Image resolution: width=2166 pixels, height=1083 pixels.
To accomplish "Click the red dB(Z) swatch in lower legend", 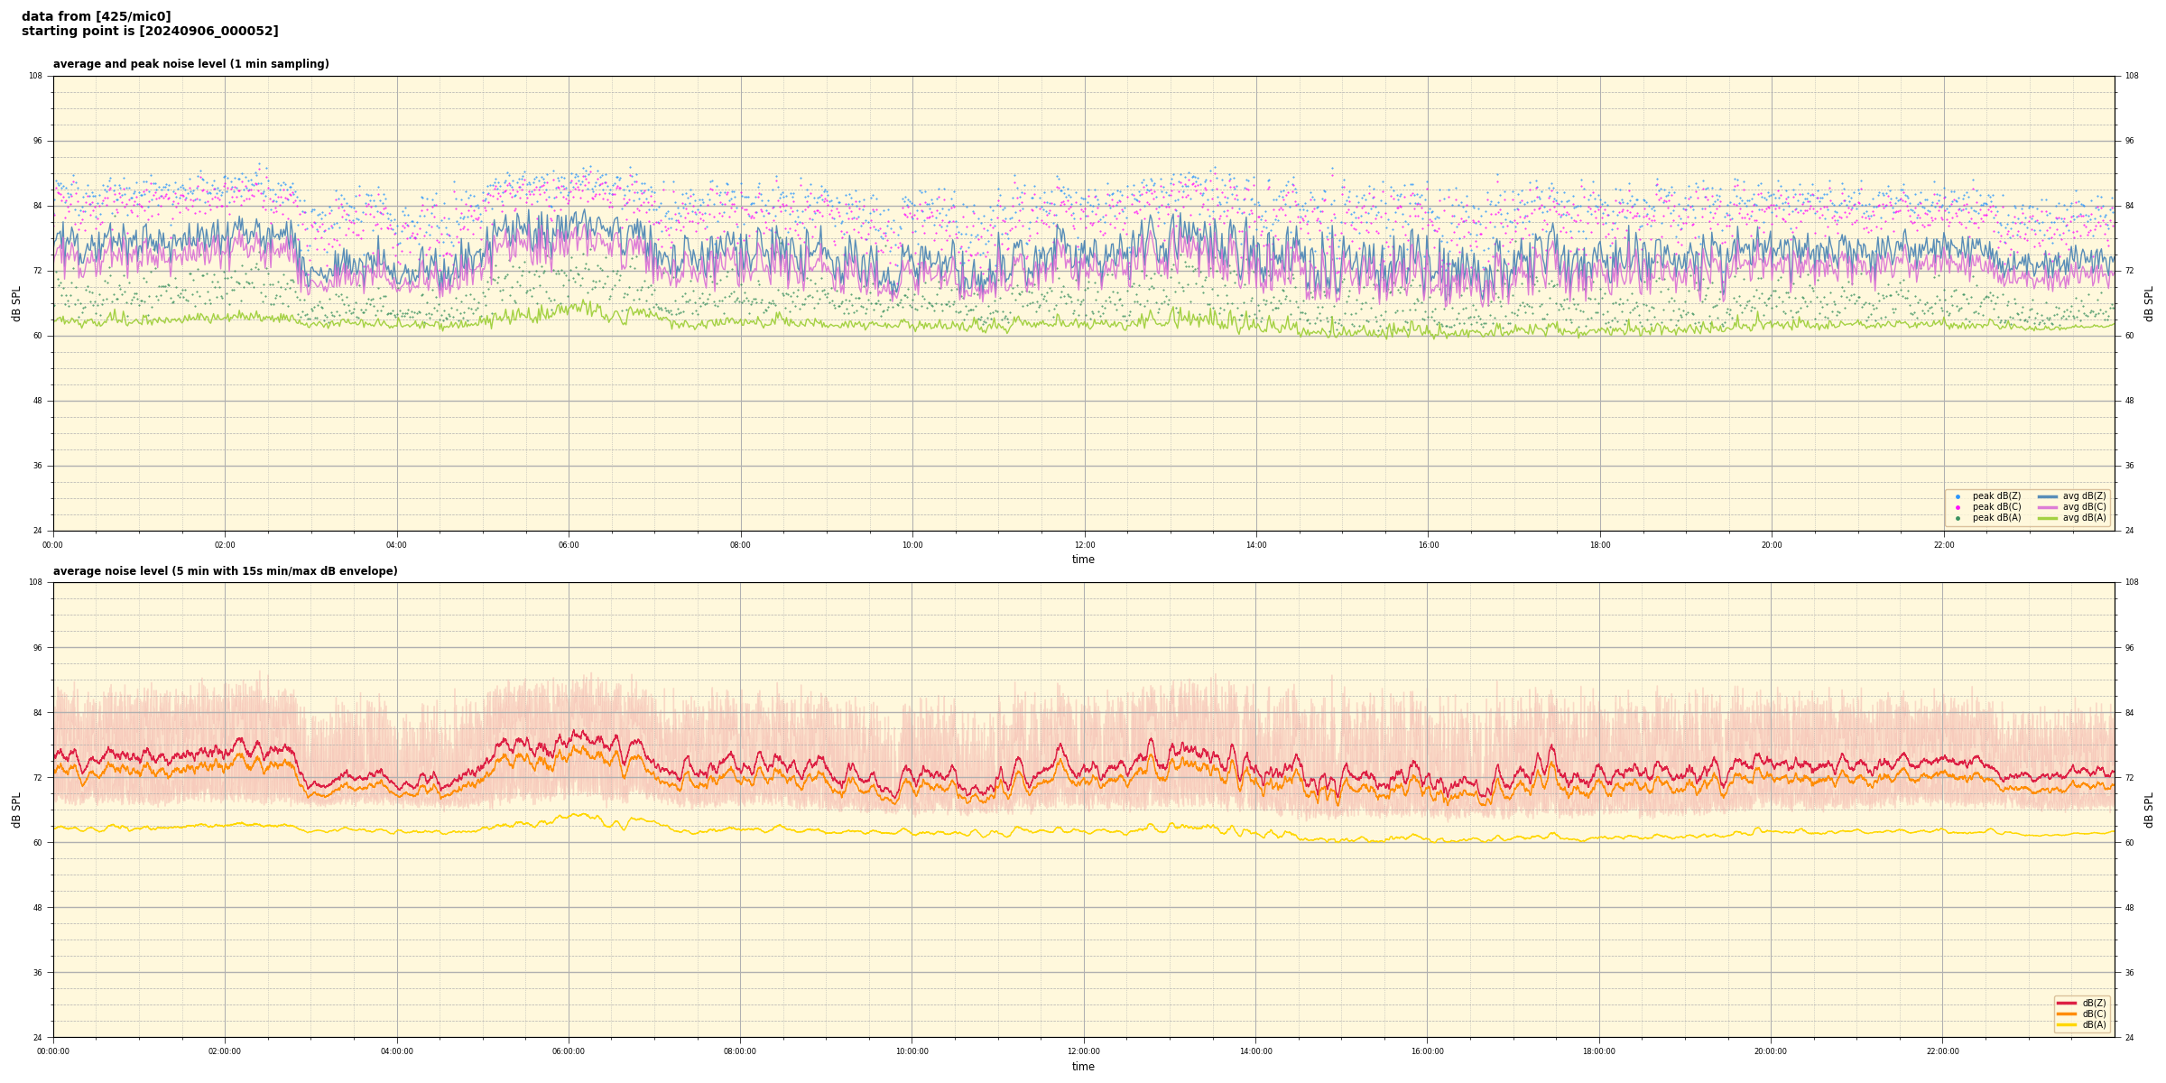I will click(2066, 1003).
